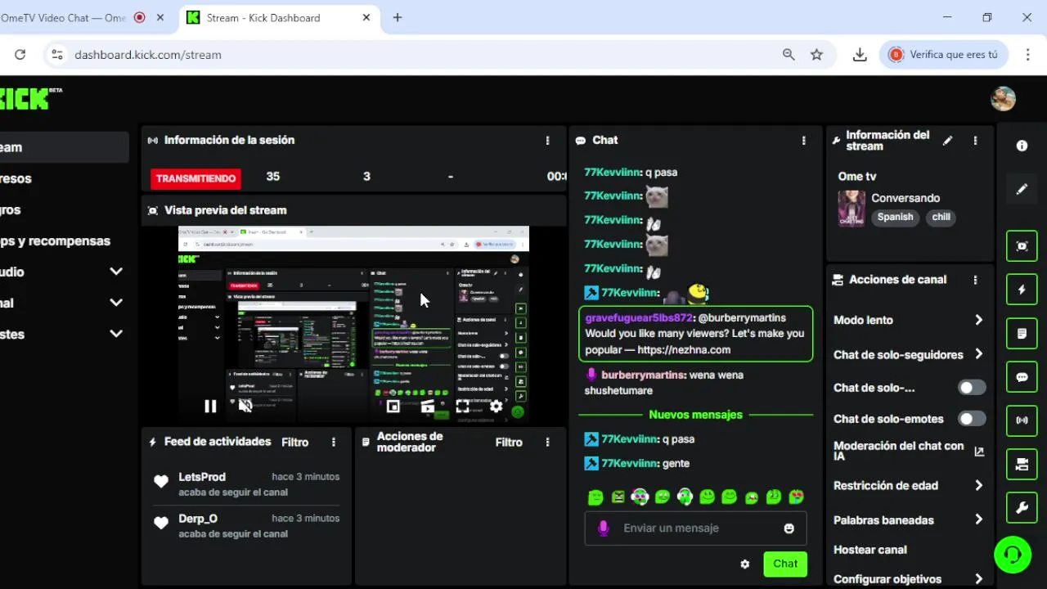Click the clip icon in preview controls
The width and height of the screenshot is (1047, 589).
pos(428,407)
